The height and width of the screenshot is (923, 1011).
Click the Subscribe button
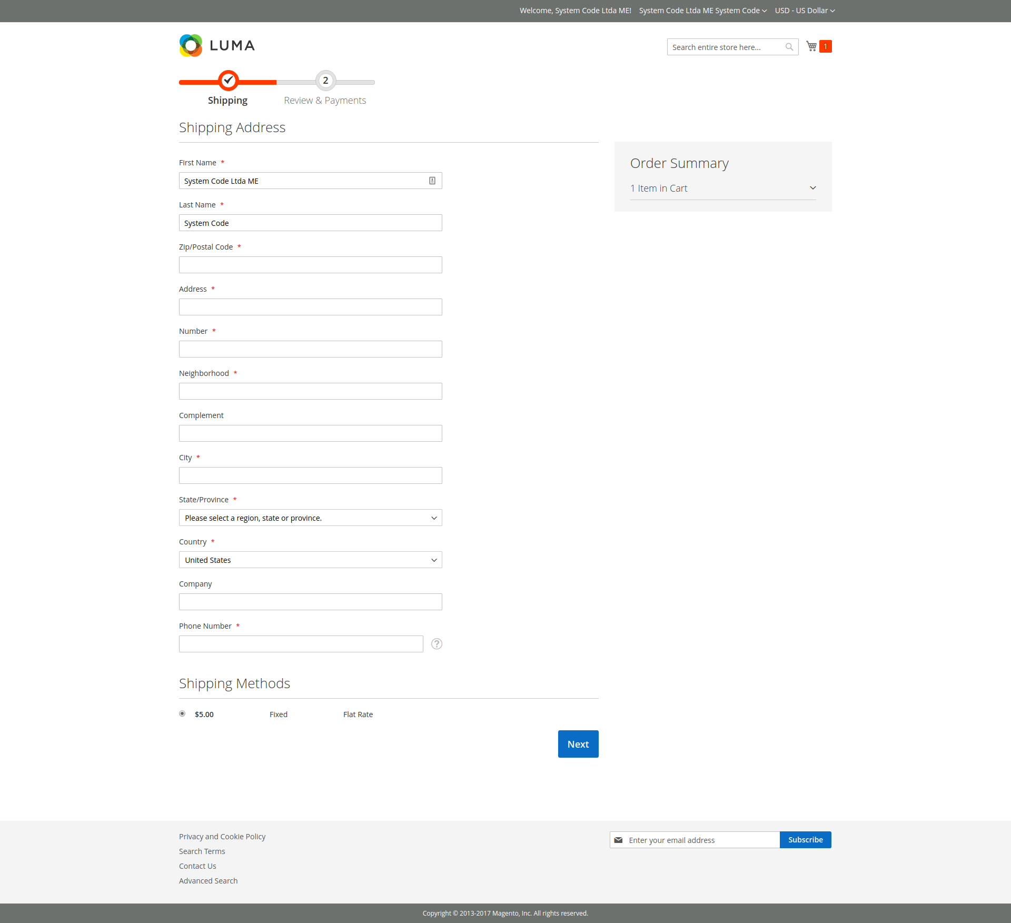click(805, 840)
